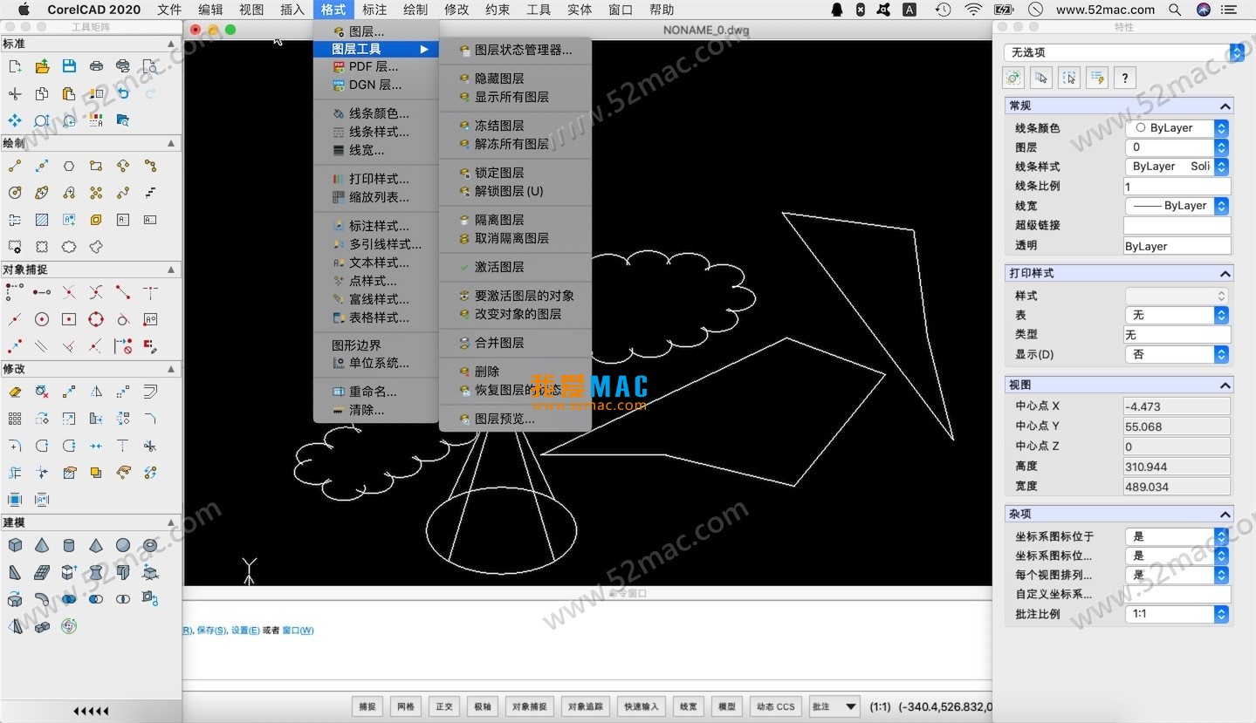
Task: Select the Union boolean tool in 建模
Action: point(69,599)
